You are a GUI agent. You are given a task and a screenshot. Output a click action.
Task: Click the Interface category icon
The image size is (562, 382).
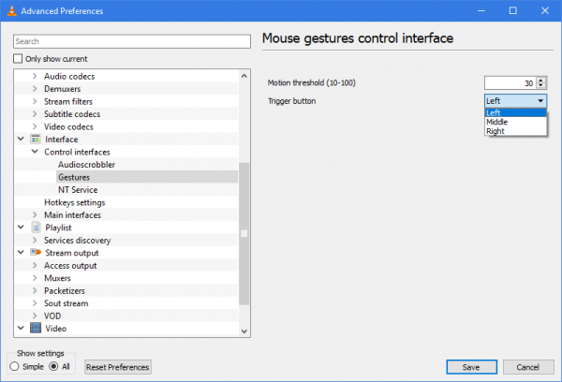[36, 140]
